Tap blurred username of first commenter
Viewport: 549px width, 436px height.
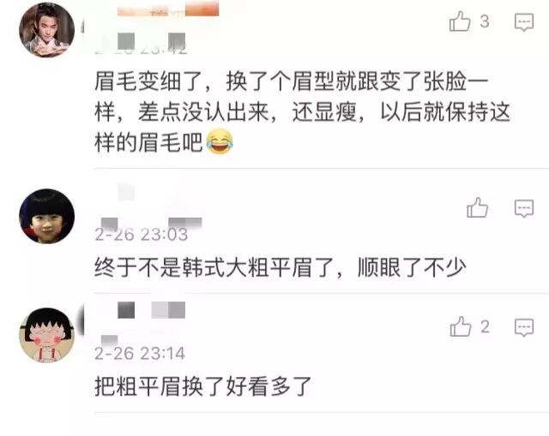click(168, 9)
